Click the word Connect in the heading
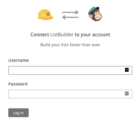139x124 pixels. [40, 35]
